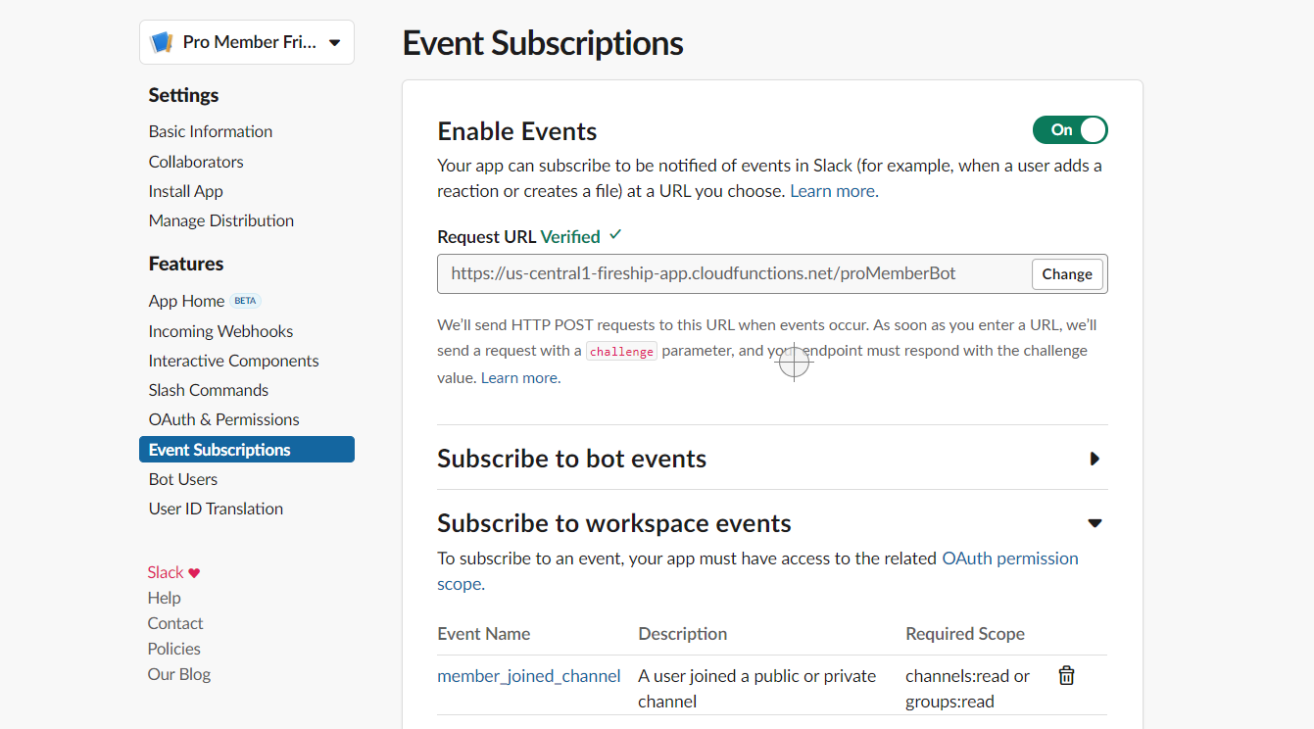This screenshot has width=1314, height=729.
Task: Click the right-pointing chevron on bot events row
Action: click(x=1095, y=458)
